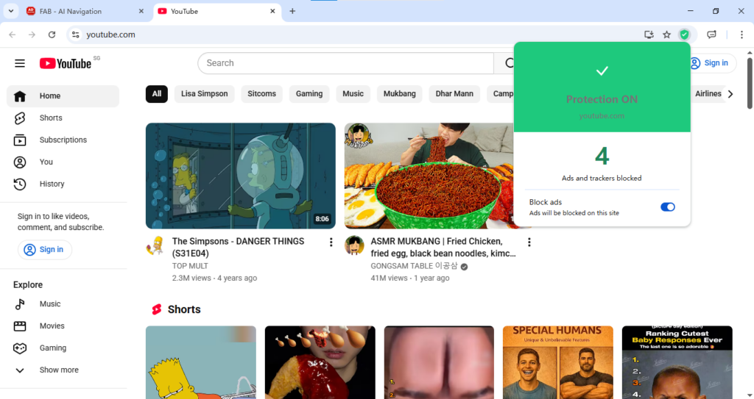The image size is (754, 399).
Task: Open Shorts in the sidebar
Action: [x=63, y=118]
